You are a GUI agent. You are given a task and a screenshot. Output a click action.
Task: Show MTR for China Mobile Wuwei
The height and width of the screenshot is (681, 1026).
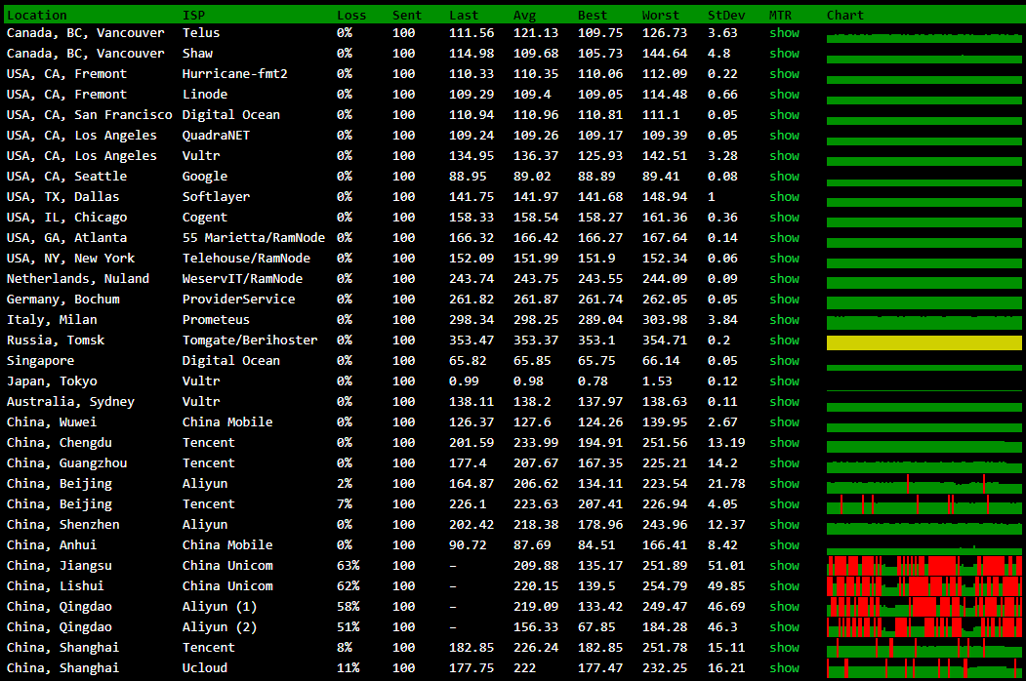[784, 421]
